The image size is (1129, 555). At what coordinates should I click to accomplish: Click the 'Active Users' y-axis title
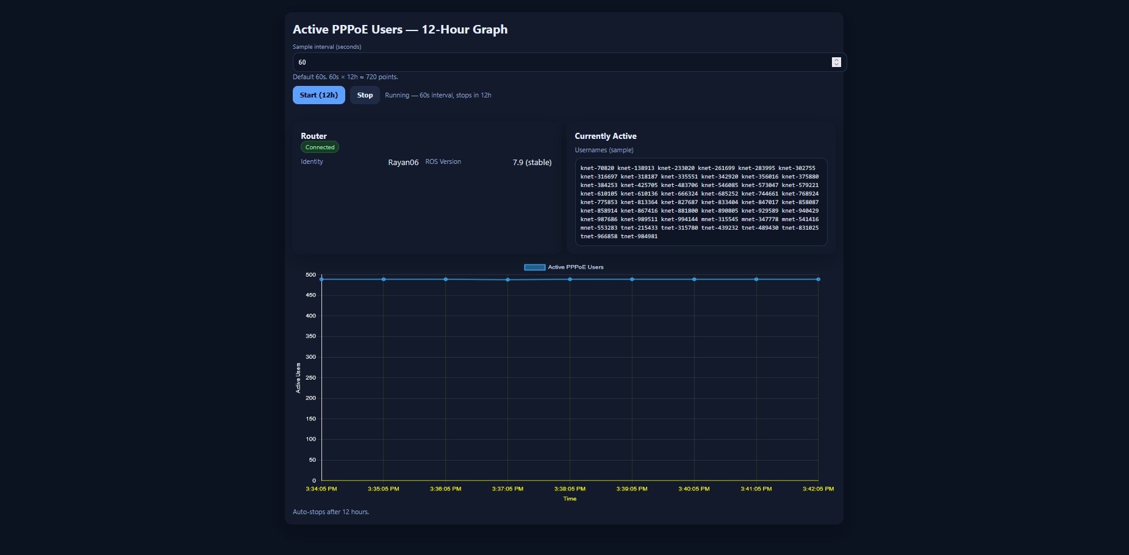(298, 378)
